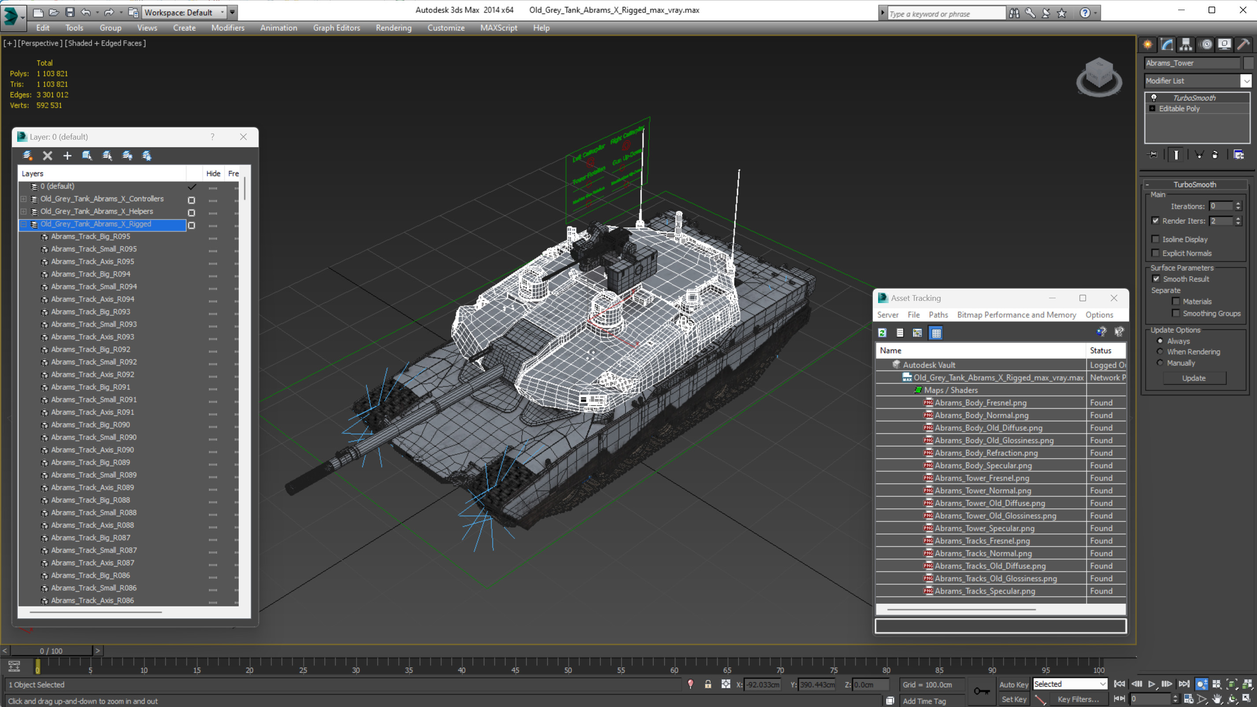Screen dimensions: 1257x707
Task: Enable Separate by Materials checkbox
Action: click(x=1176, y=301)
